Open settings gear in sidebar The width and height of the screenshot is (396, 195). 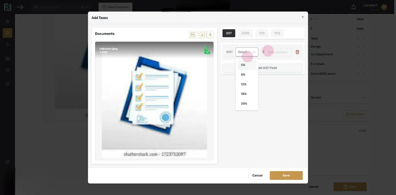[x=7, y=161]
